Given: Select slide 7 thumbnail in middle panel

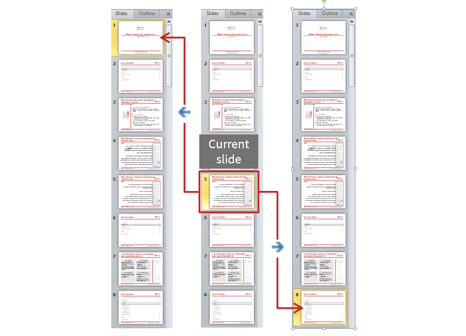Looking at the screenshot, I should pyautogui.click(x=232, y=269).
